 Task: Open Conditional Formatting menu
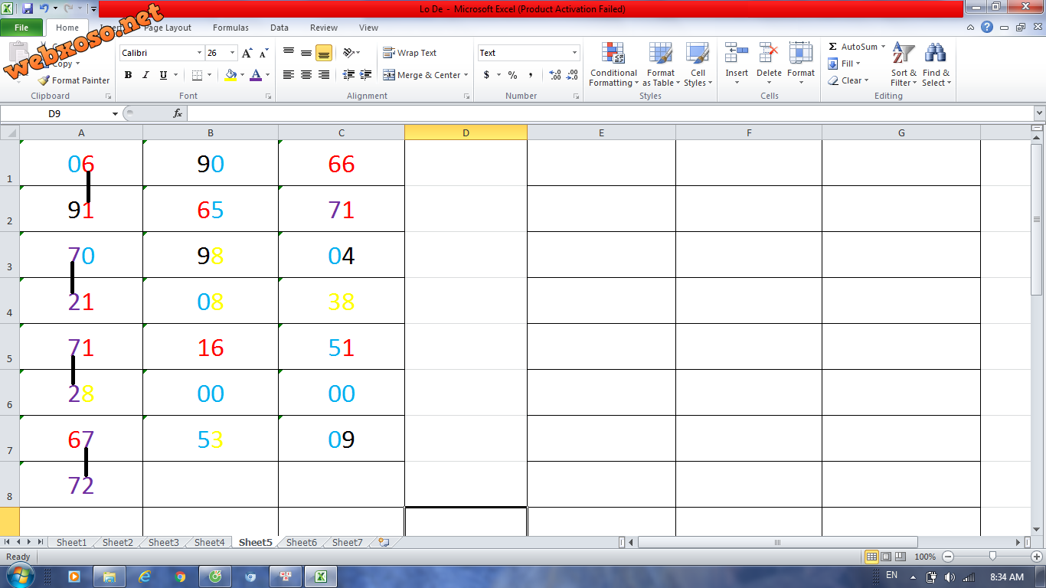[x=613, y=64]
